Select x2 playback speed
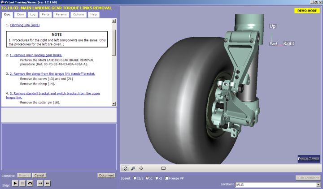The height and width of the screenshot is (189, 323). pyautogui.click(x=157, y=178)
